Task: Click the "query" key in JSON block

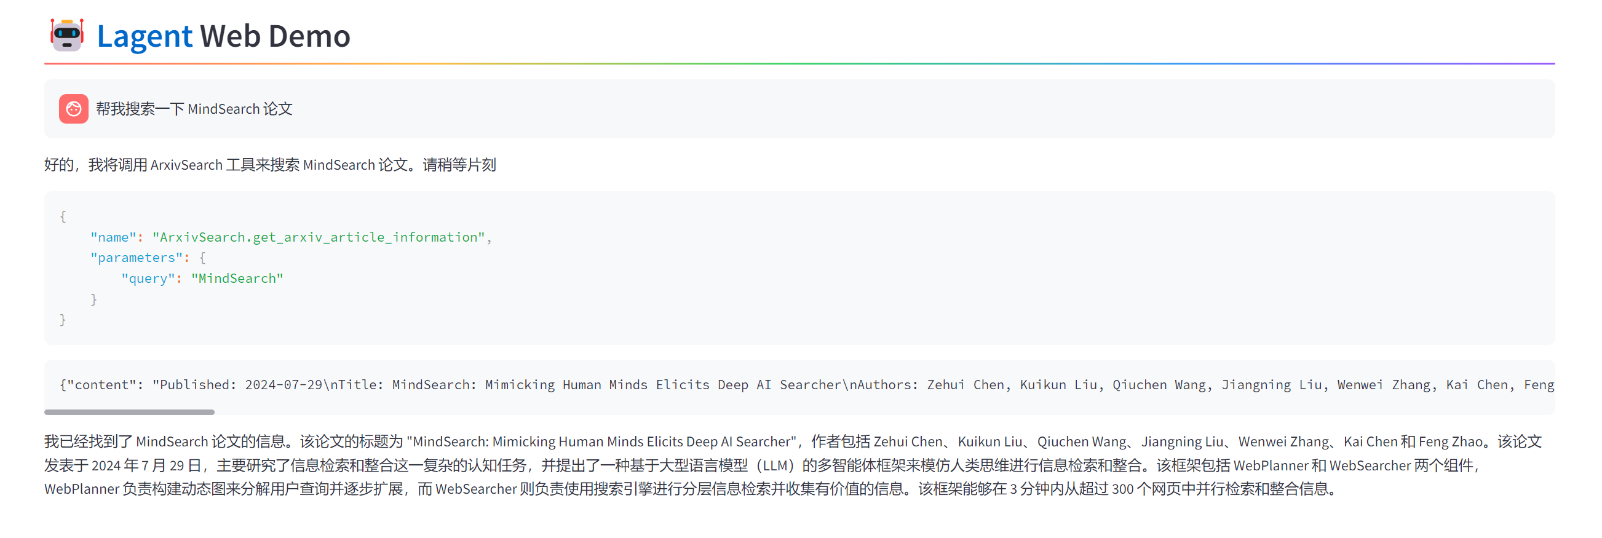Action: pyautogui.click(x=148, y=278)
